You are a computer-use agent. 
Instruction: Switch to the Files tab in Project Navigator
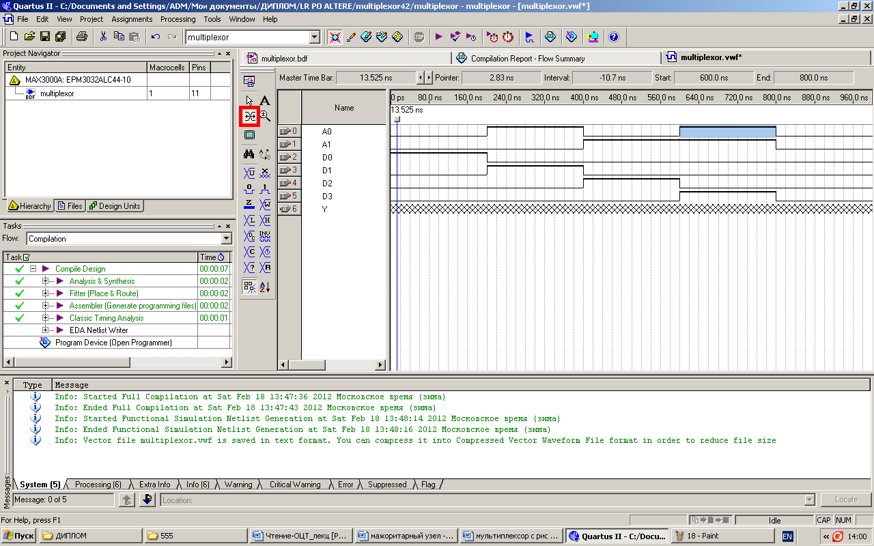click(70, 206)
